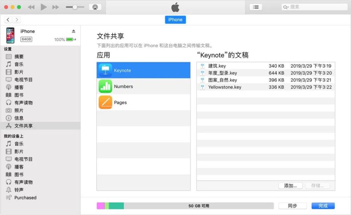Select the file 年度_型录.key
351x215 pixels.
pyautogui.click(x=266, y=73)
